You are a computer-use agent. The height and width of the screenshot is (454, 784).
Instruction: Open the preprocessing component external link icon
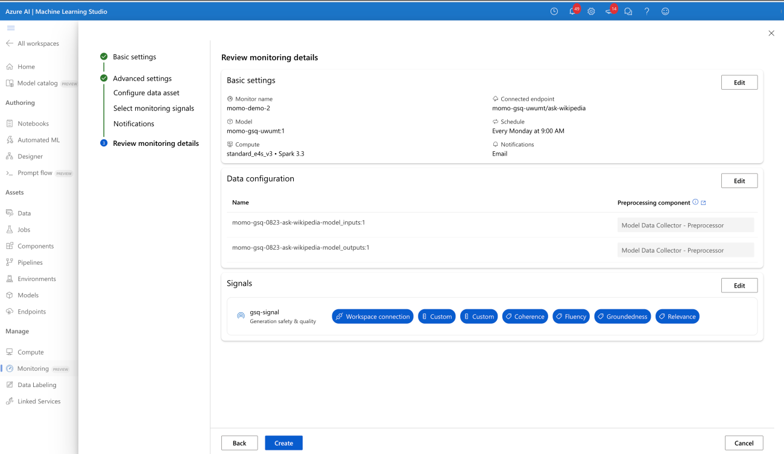tap(703, 203)
